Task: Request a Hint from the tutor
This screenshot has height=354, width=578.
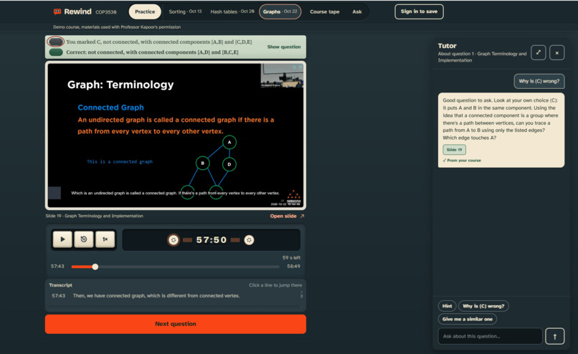Action: click(447, 306)
